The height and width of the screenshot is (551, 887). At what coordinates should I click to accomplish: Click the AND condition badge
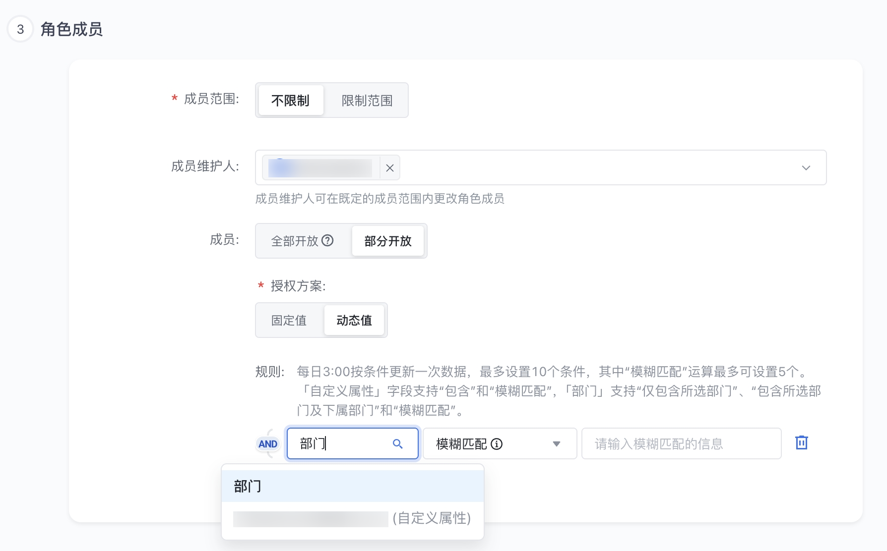[268, 444]
